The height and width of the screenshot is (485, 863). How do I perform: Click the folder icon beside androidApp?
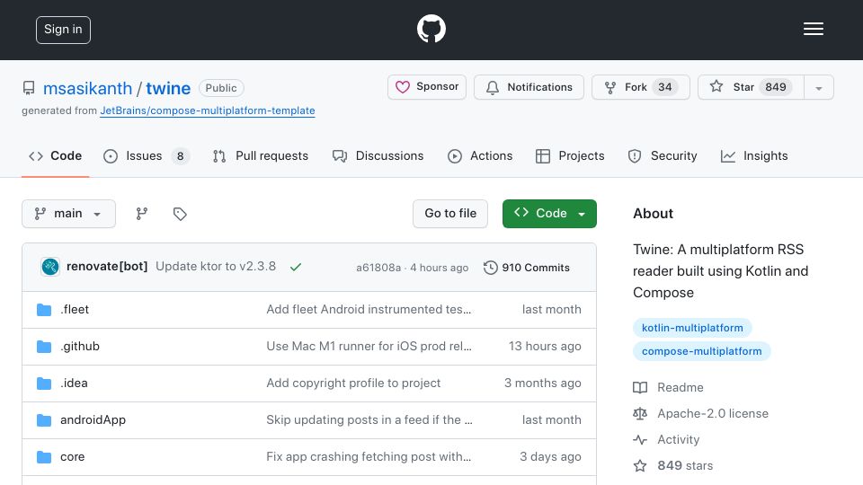[44, 420]
